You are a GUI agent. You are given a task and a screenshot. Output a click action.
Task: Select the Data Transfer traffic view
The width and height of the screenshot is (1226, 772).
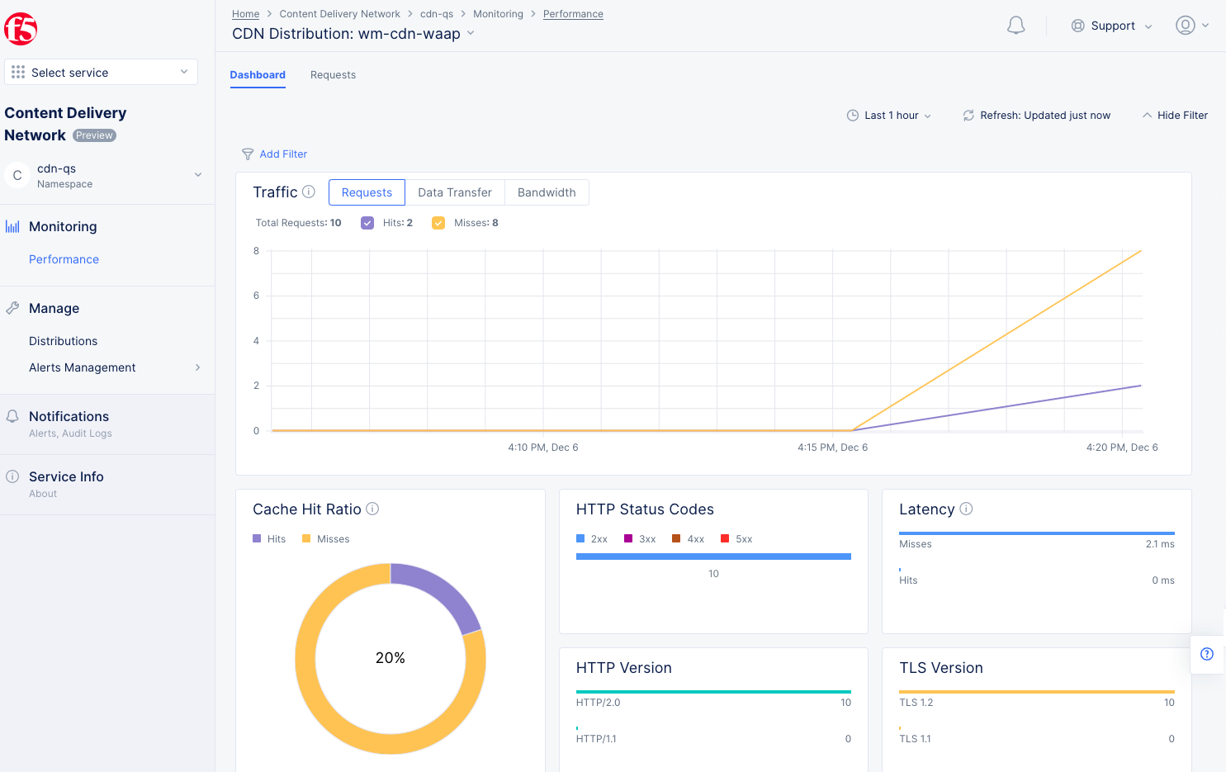coord(455,192)
